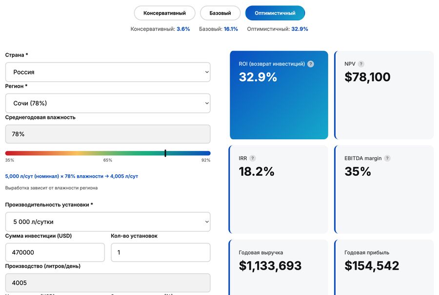Screen dimensions: 439x295
Task: Click the Страна * field label
Action: [17, 55]
